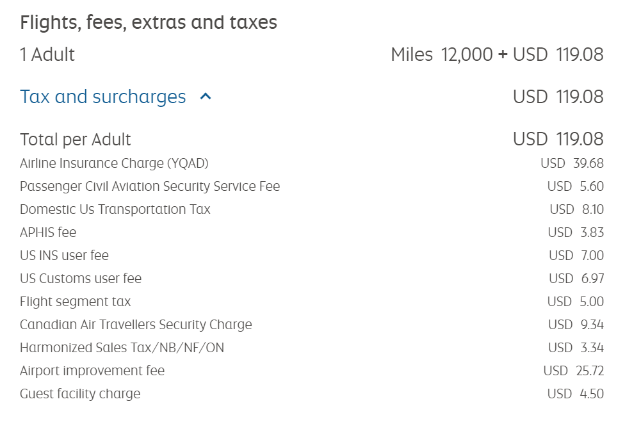Collapse the Tax and surcharges chevron

tap(206, 97)
